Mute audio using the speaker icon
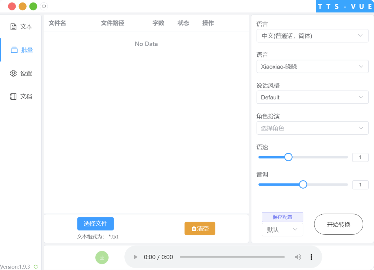Image resolution: width=374 pixels, height=270 pixels. [x=298, y=257]
